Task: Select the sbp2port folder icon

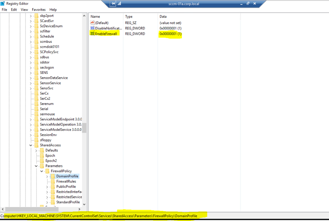Action: (37, 16)
